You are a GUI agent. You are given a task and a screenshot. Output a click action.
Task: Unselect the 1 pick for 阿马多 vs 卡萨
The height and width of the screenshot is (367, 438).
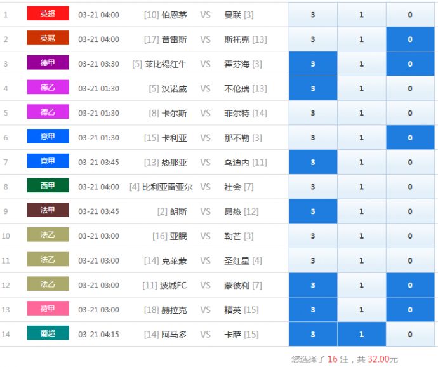(361, 335)
